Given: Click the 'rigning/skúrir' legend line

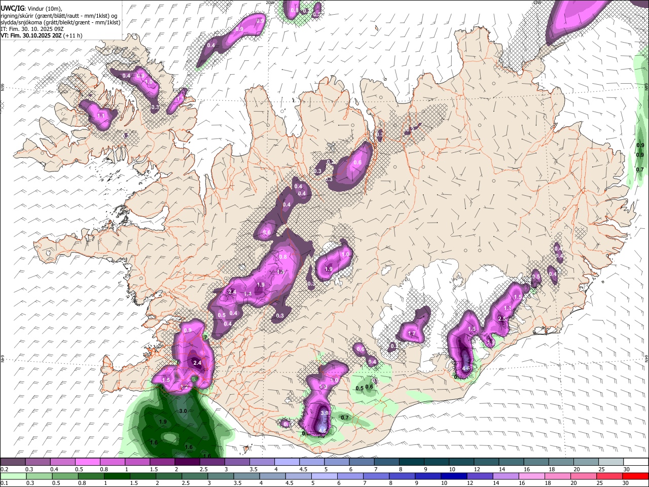Looking at the screenshot, I should [x=59, y=16].
